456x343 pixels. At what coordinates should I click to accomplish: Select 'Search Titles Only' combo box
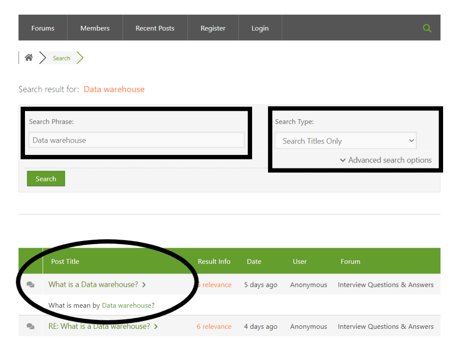(x=345, y=140)
